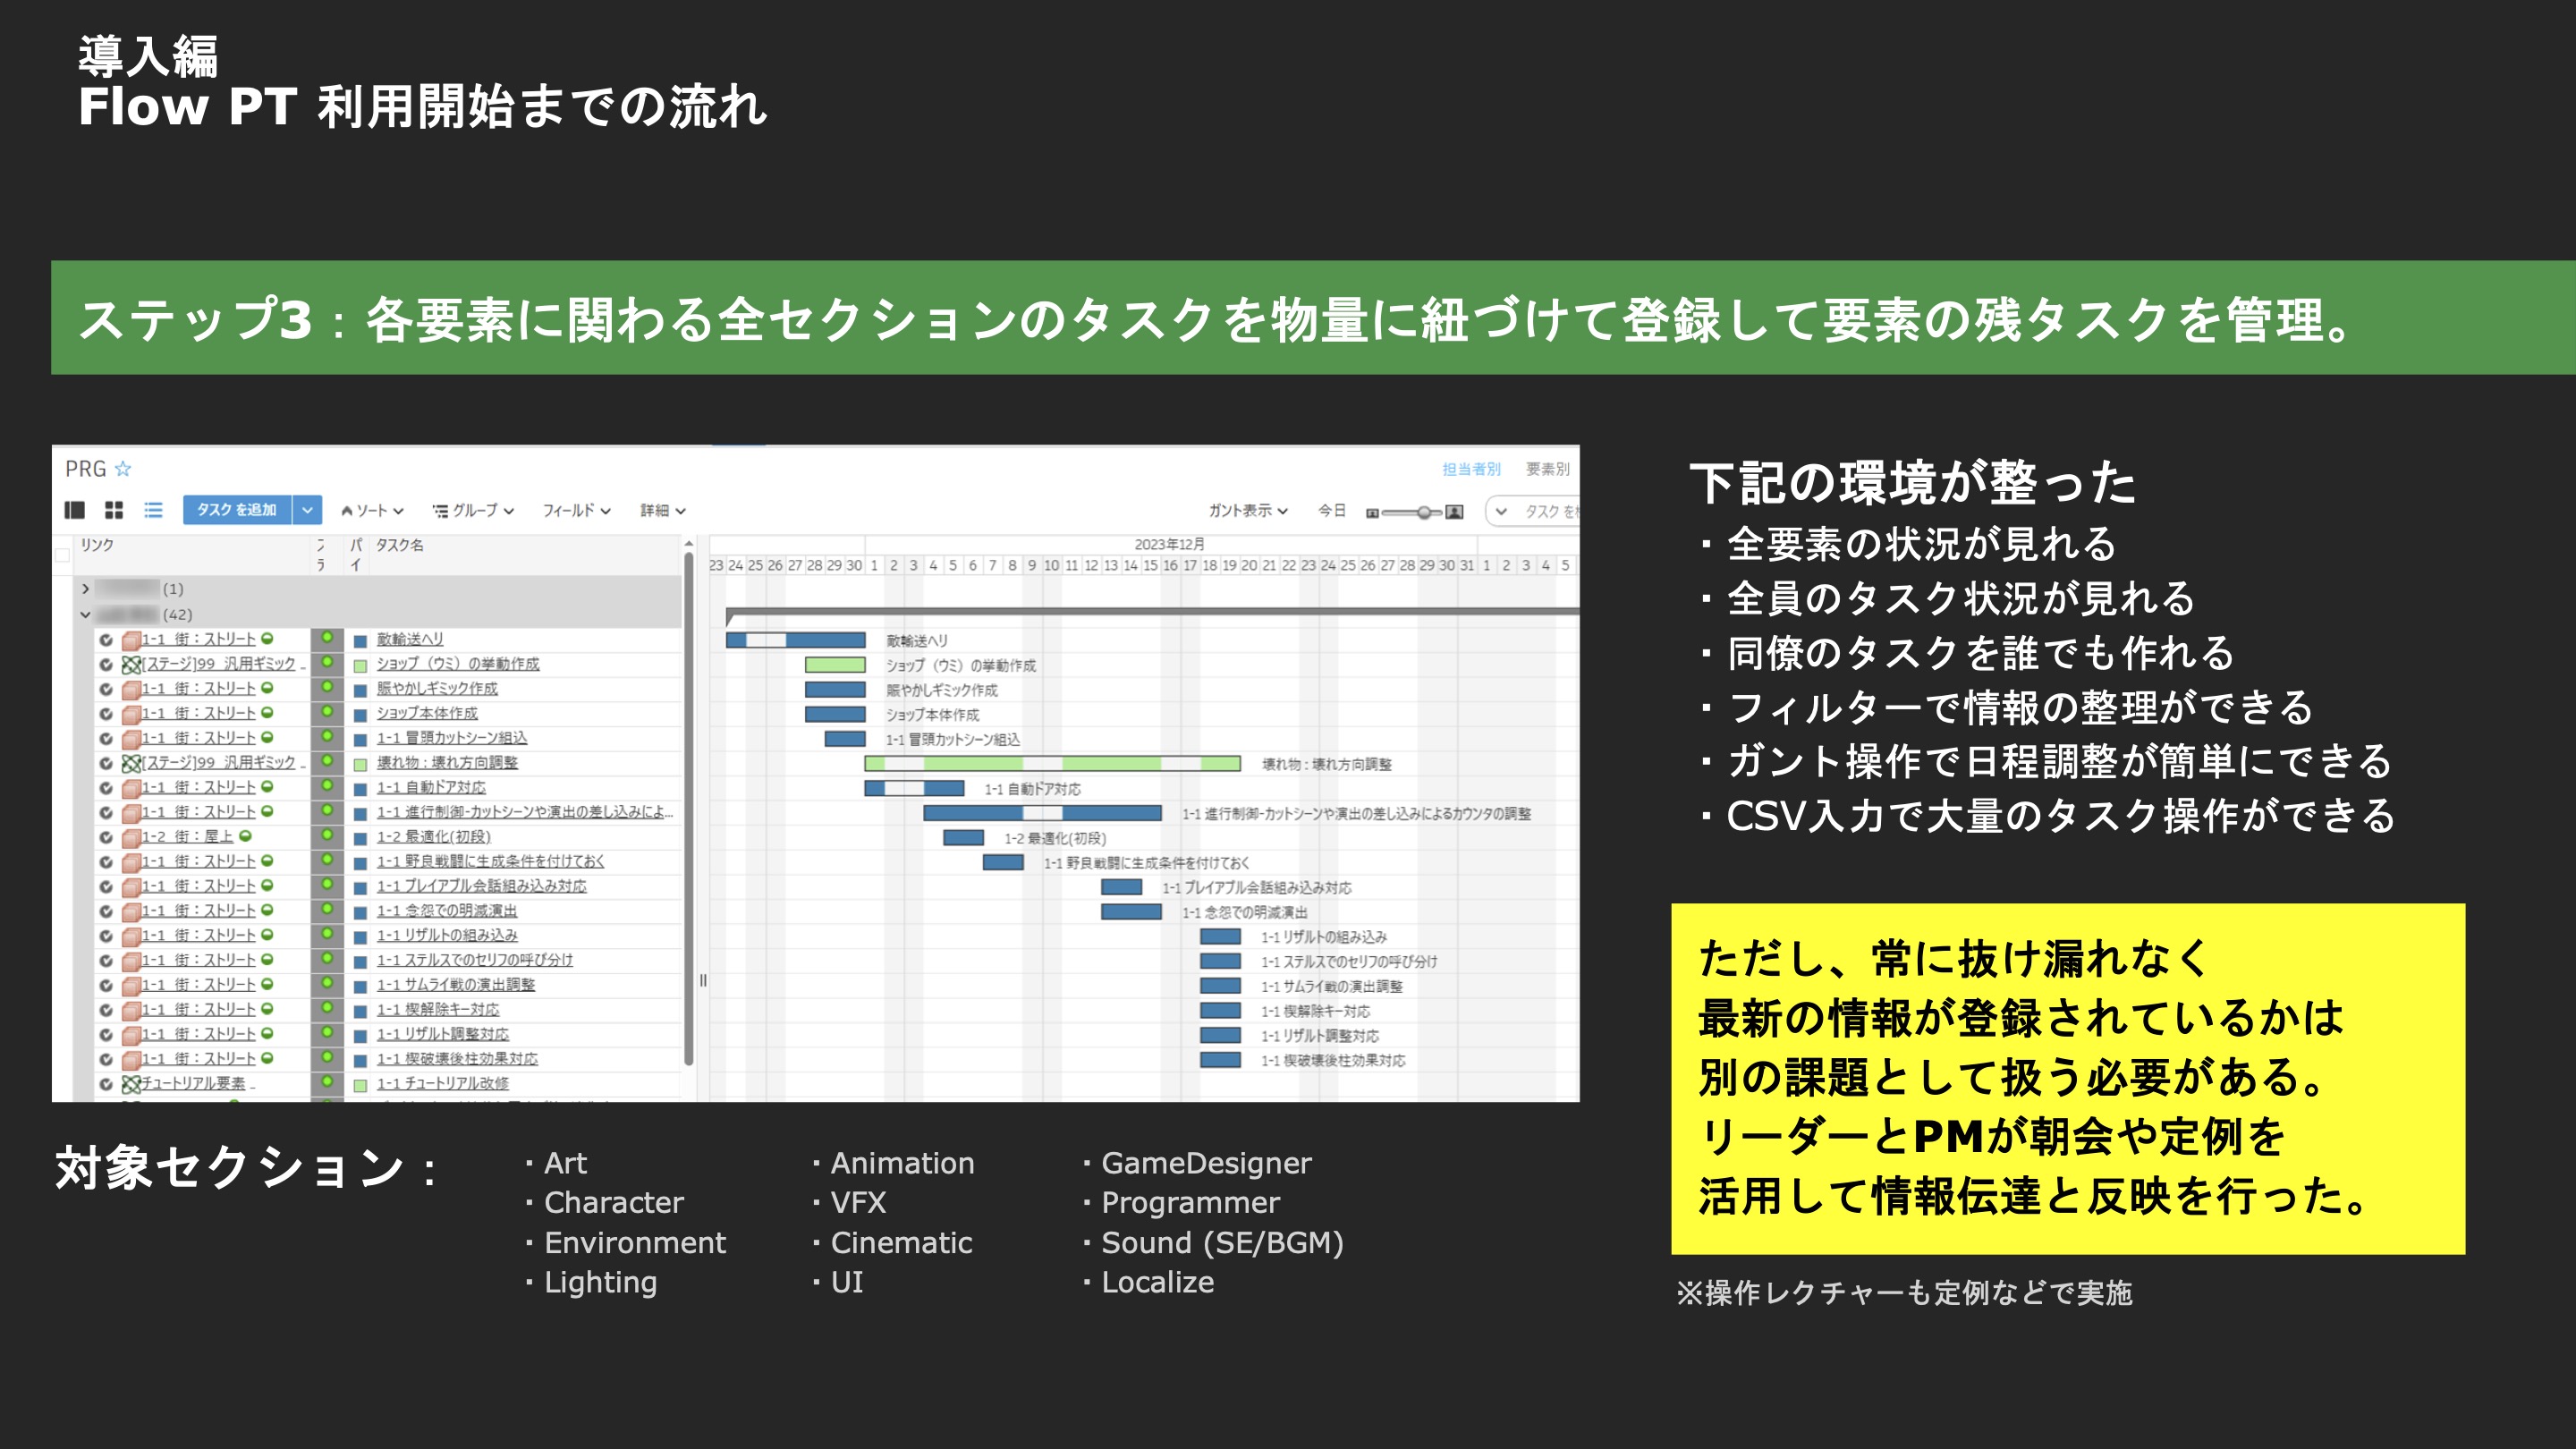The height and width of the screenshot is (1449, 2576).
Task: Open the 詳細 dropdown
Action: pos(663,511)
